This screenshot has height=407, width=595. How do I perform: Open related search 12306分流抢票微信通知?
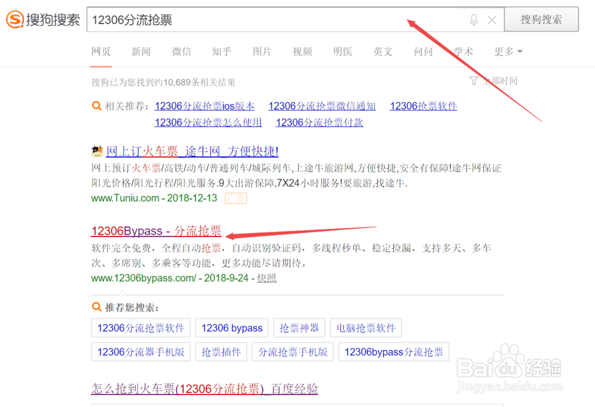[x=322, y=106]
